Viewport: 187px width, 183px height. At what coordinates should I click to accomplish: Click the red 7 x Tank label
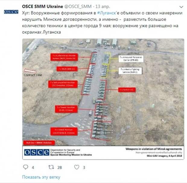pos(127,90)
